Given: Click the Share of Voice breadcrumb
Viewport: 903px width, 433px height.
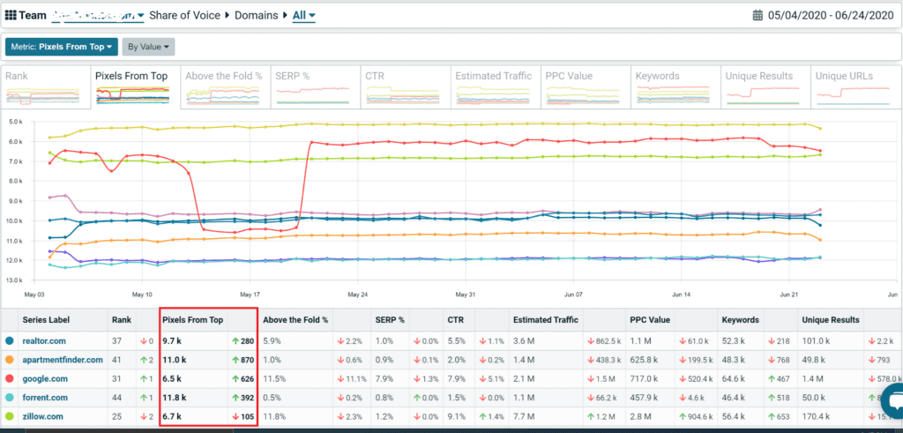Looking at the screenshot, I should tap(185, 16).
